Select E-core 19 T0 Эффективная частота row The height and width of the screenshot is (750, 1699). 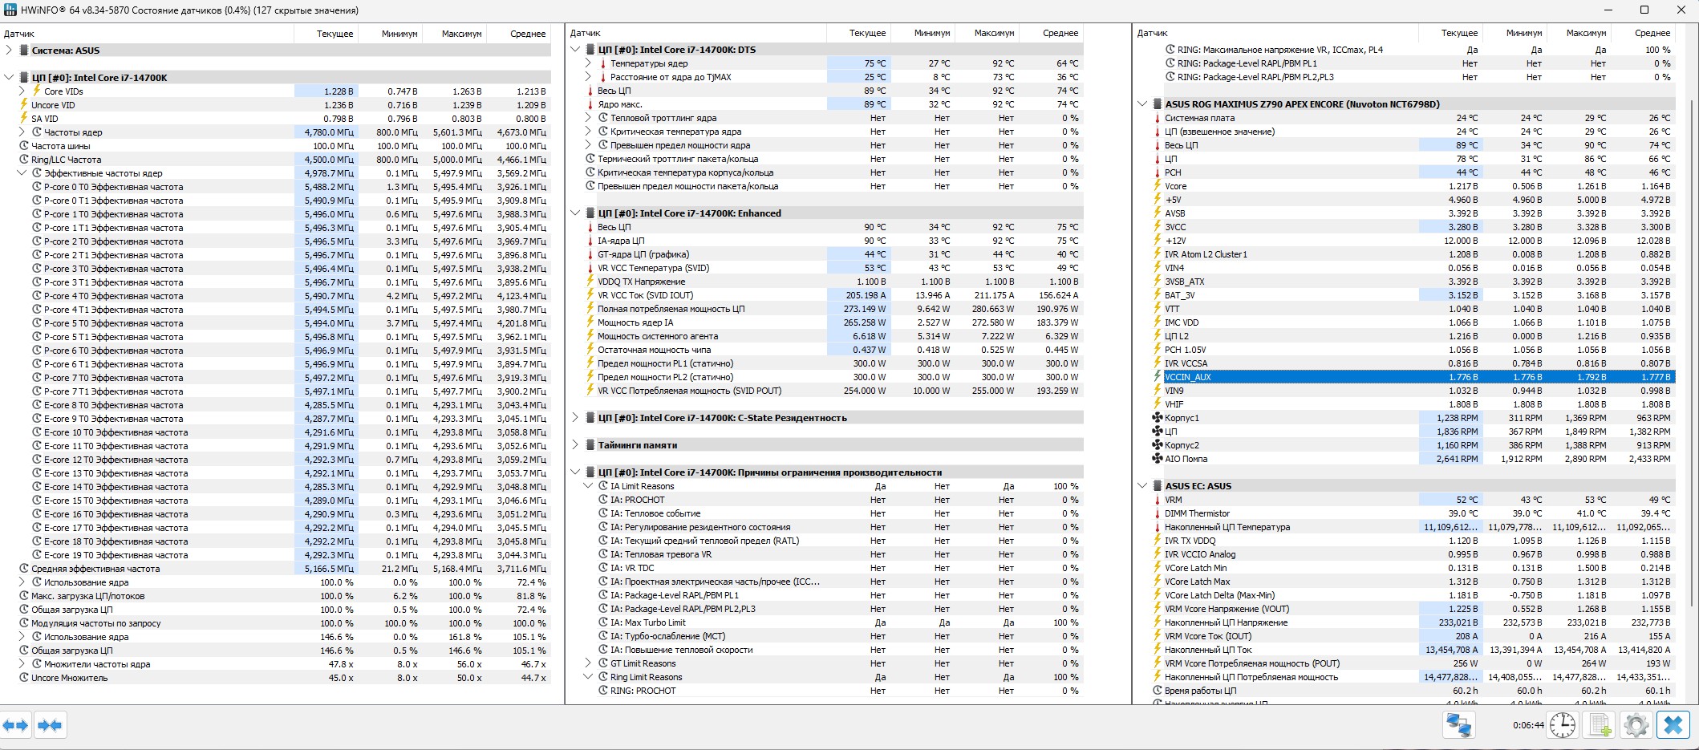tap(290, 555)
